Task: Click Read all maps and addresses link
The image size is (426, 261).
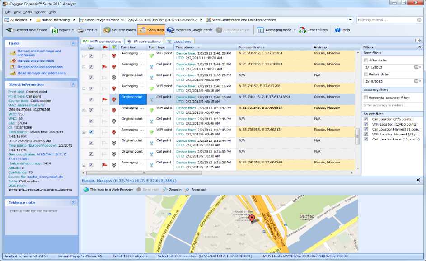Action: [x=41, y=73]
